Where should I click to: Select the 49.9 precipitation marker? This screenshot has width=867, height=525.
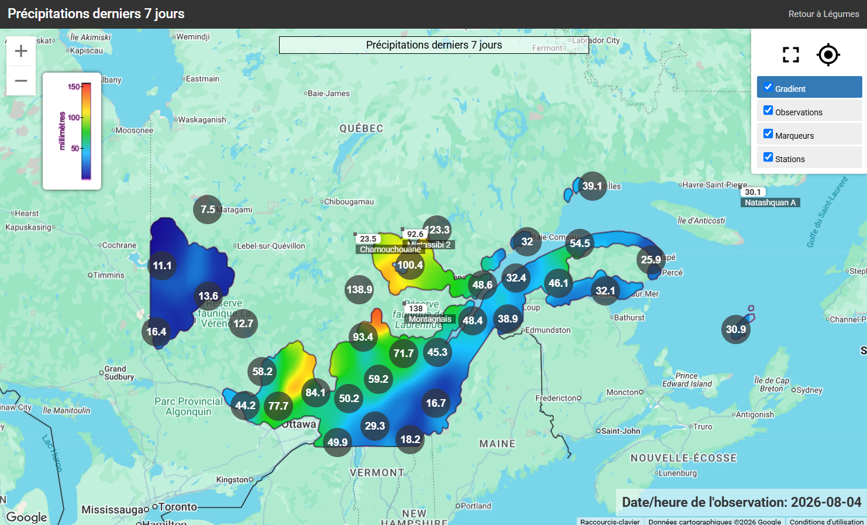[x=338, y=442]
